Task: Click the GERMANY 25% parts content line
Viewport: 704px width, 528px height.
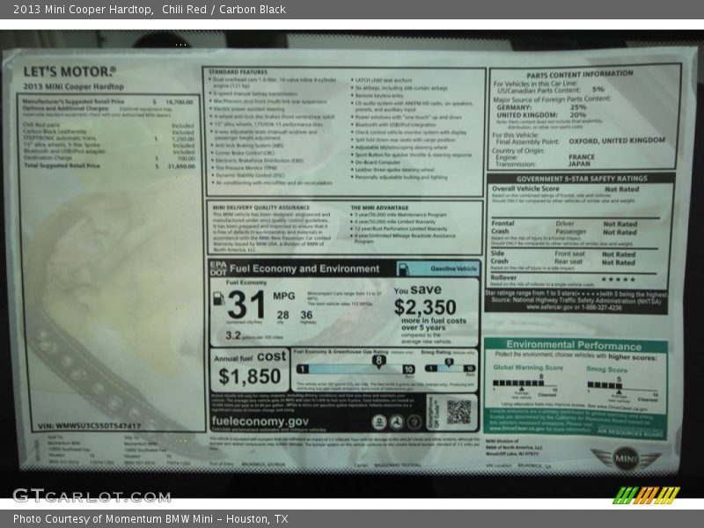Action: pos(541,107)
